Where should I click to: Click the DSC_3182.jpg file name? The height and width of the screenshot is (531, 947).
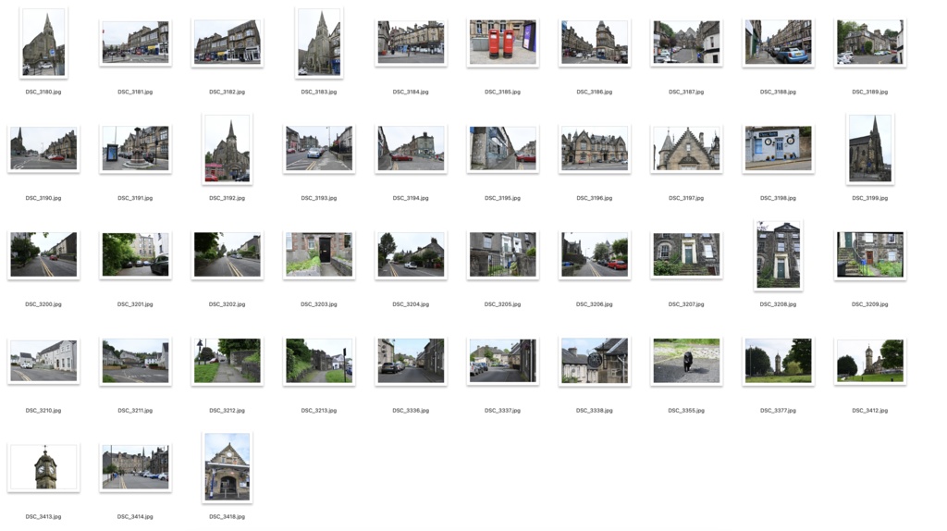[x=228, y=92]
